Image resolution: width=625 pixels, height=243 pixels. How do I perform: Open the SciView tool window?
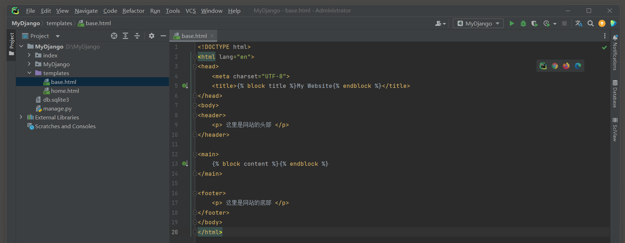tap(615, 129)
